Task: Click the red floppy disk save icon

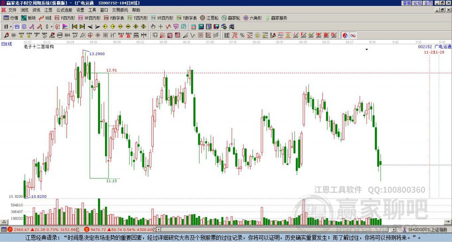Action: (x=216, y=26)
